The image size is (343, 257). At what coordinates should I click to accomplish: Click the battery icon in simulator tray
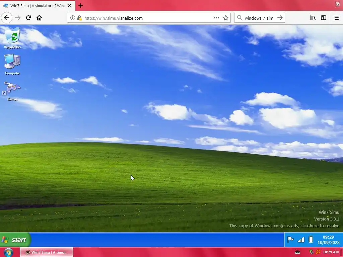311,239
